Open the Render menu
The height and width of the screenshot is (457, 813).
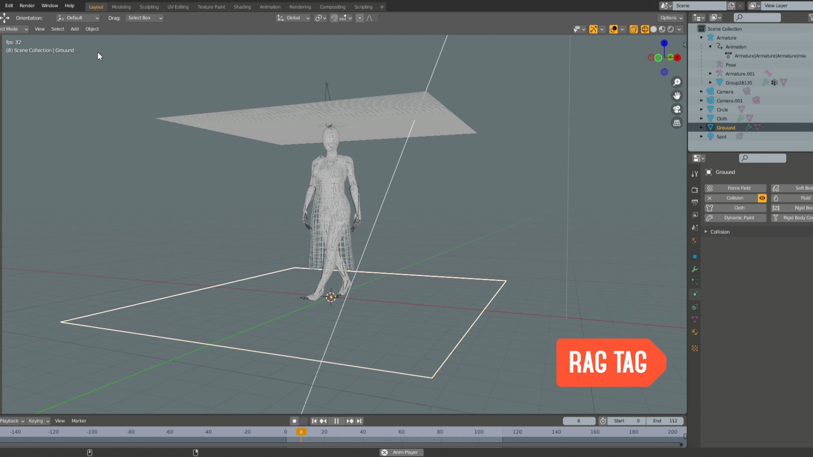(27, 5)
